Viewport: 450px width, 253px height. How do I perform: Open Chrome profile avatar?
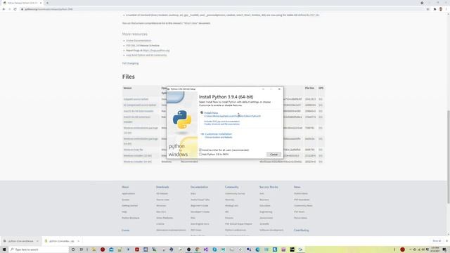[x=441, y=9]
